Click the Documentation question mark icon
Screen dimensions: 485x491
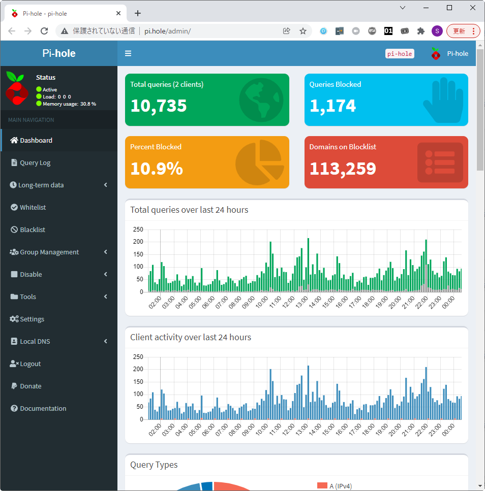click(14, 408)
